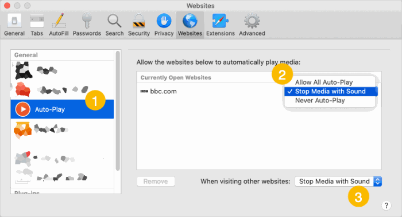Select Auto-Play in the sidebar

pyautogui.click(x=62, y=109)
